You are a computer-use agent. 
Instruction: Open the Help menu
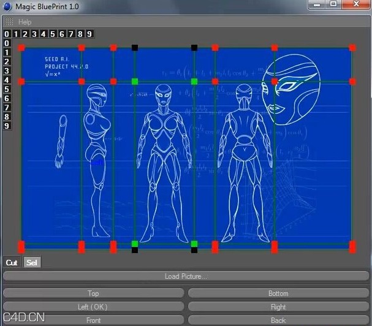pos(25,21)
